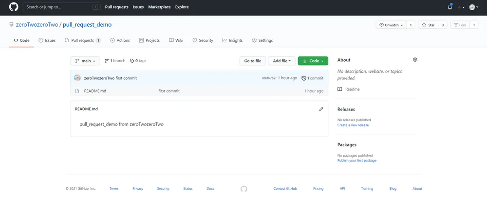Open the stargazers count 0
Screen dimensions: 487x213
pyautogui.click(x=443, y=25)
